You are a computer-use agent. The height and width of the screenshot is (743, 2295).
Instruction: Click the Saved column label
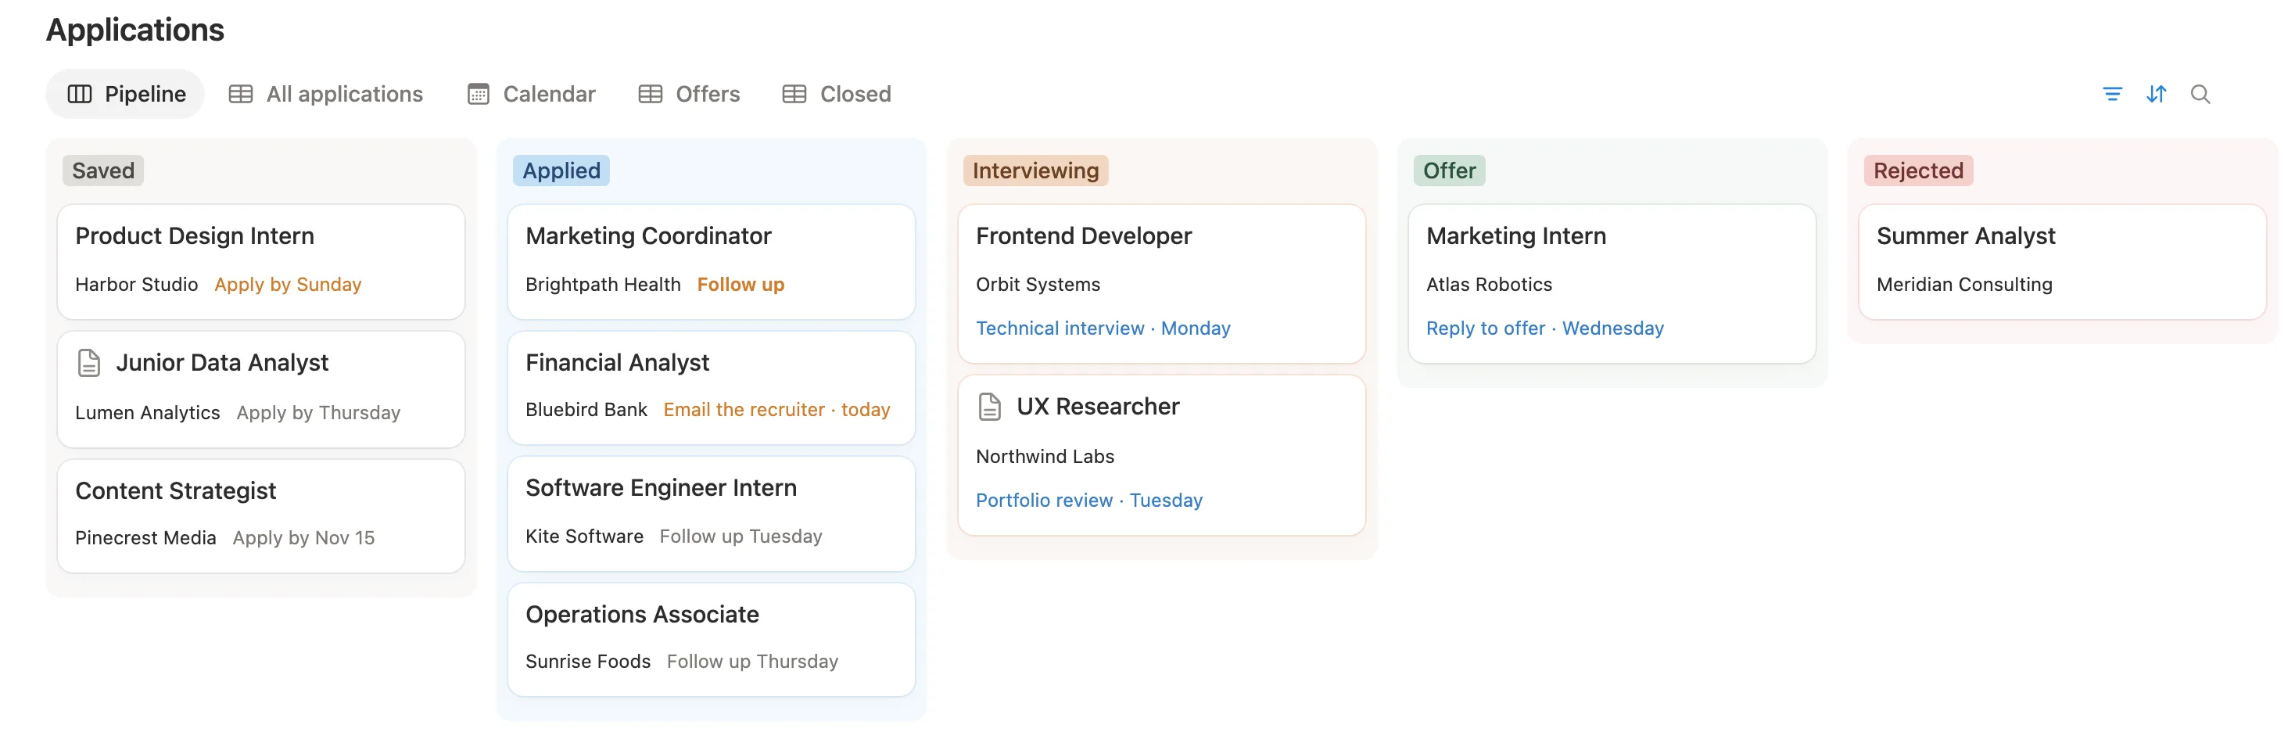coord(103,170)
